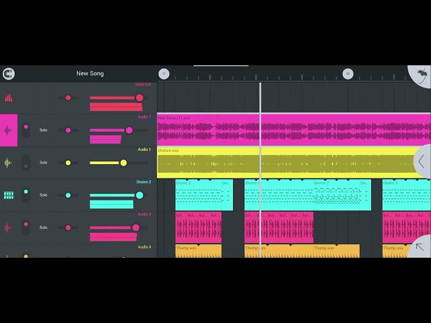This screenshot has width=431, height=323.
Task: Click the MASTER track label
Action: pos(143,85)
